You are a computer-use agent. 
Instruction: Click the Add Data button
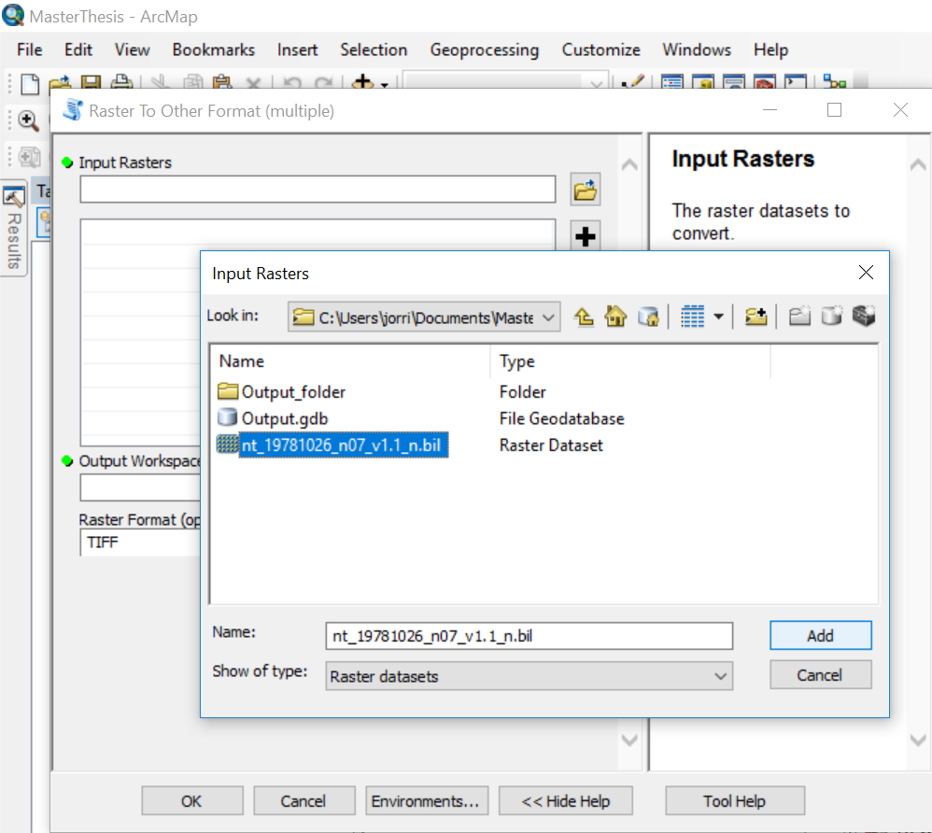[362, 82]
